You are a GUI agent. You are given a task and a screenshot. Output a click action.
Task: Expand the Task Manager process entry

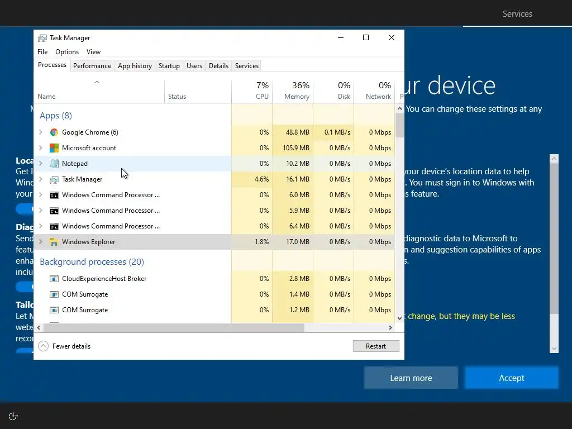(x=41, y=179)
